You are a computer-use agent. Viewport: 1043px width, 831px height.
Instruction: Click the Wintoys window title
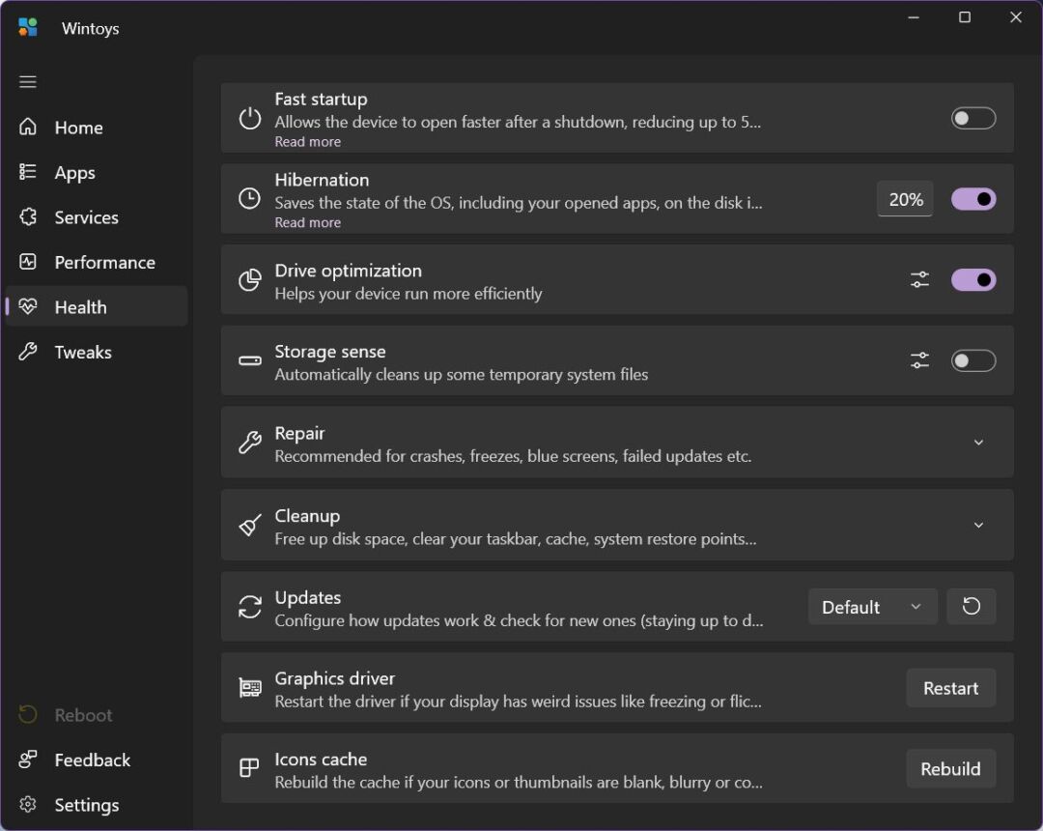(x=91, y=28)
